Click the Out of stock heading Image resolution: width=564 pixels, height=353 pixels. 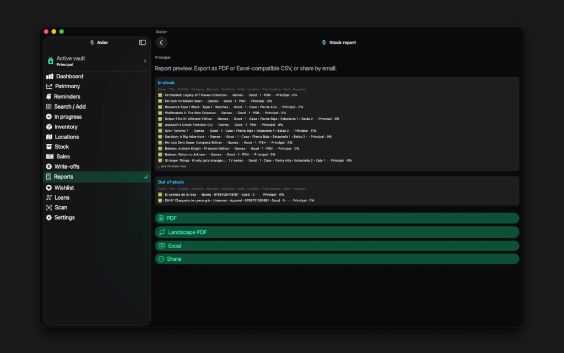(x=171, y=182)
